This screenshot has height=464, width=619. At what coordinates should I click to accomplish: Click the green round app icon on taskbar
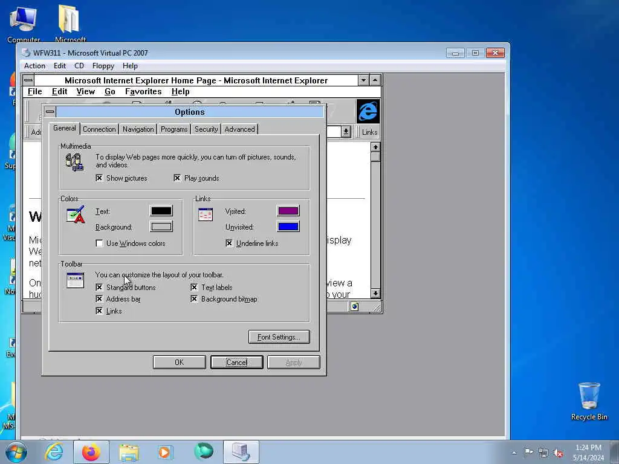pyautogui.click(x=204, y=452)
